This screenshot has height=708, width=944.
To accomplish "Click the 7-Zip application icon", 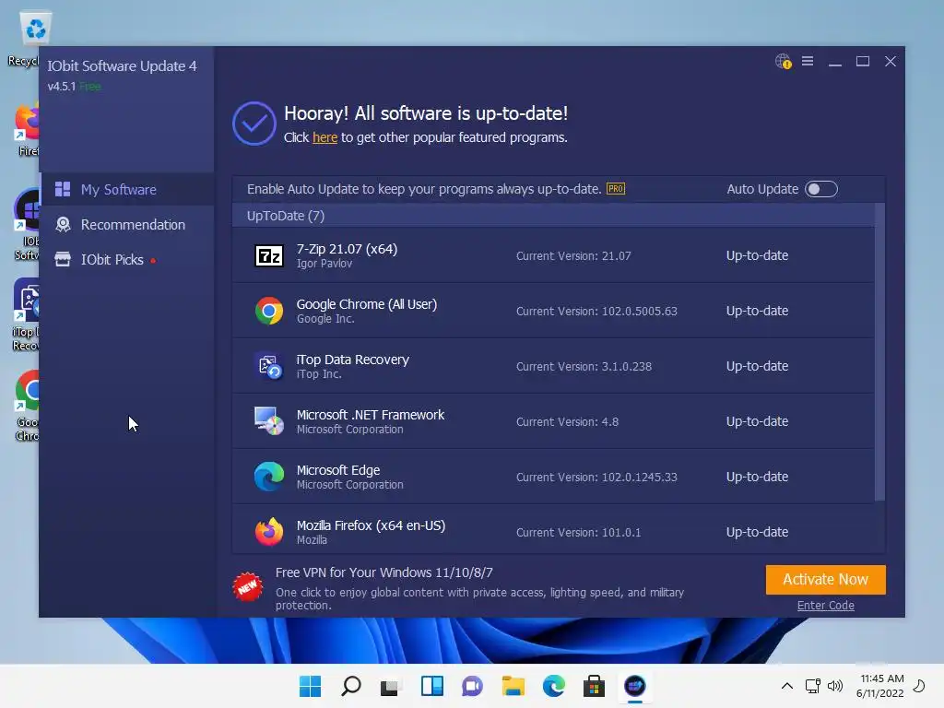I will pos(268,256).
